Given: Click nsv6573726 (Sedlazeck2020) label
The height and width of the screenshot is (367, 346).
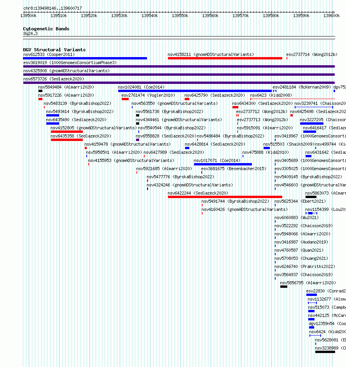Looking at the screenshot, I should coord(54,79).
